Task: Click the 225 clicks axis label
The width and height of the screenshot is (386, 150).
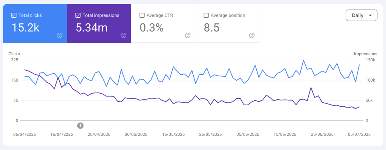Action: [x=15, y=60]
